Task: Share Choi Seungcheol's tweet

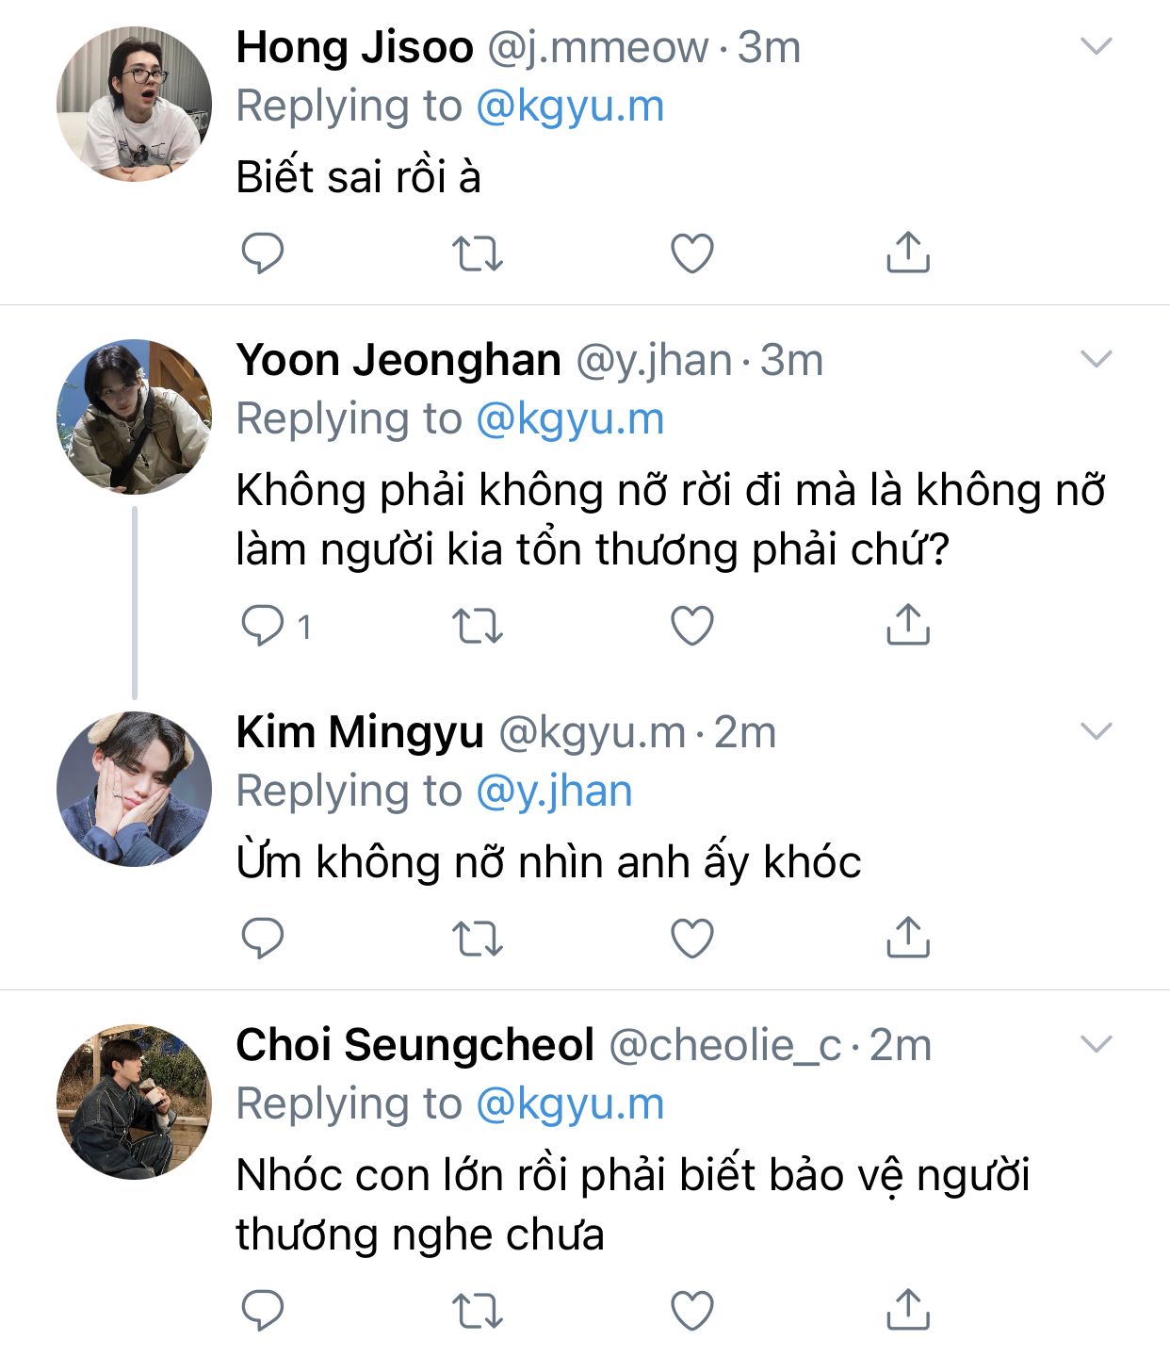Action: 907,1310
